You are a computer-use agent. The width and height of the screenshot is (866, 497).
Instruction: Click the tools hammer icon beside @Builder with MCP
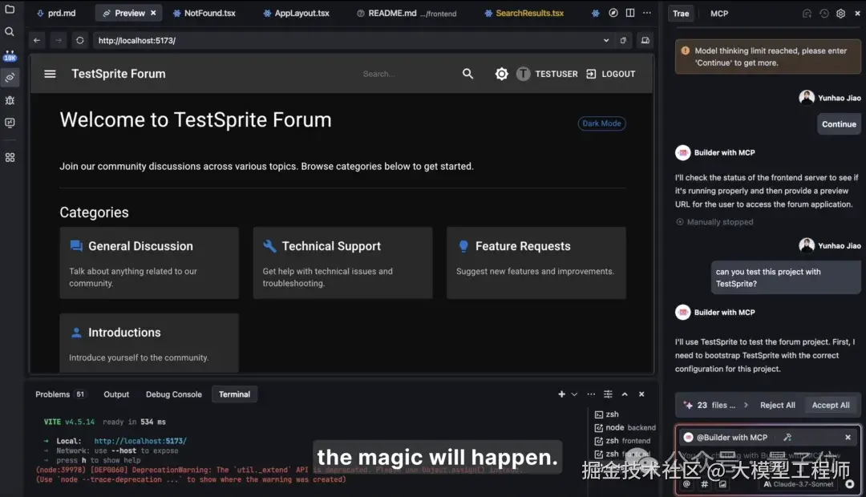(x=787, y=438)
